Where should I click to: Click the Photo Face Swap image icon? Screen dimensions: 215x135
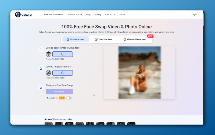(x=68, y=39)
